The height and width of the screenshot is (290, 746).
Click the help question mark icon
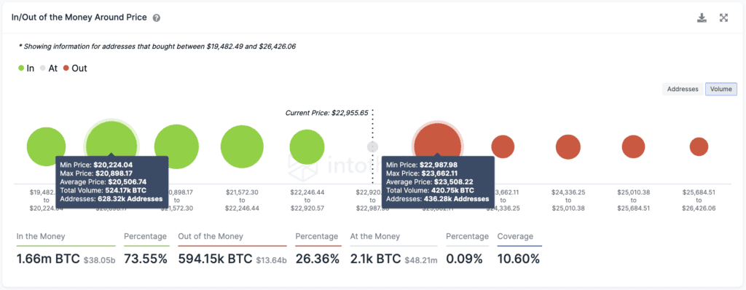coord(156,18)
